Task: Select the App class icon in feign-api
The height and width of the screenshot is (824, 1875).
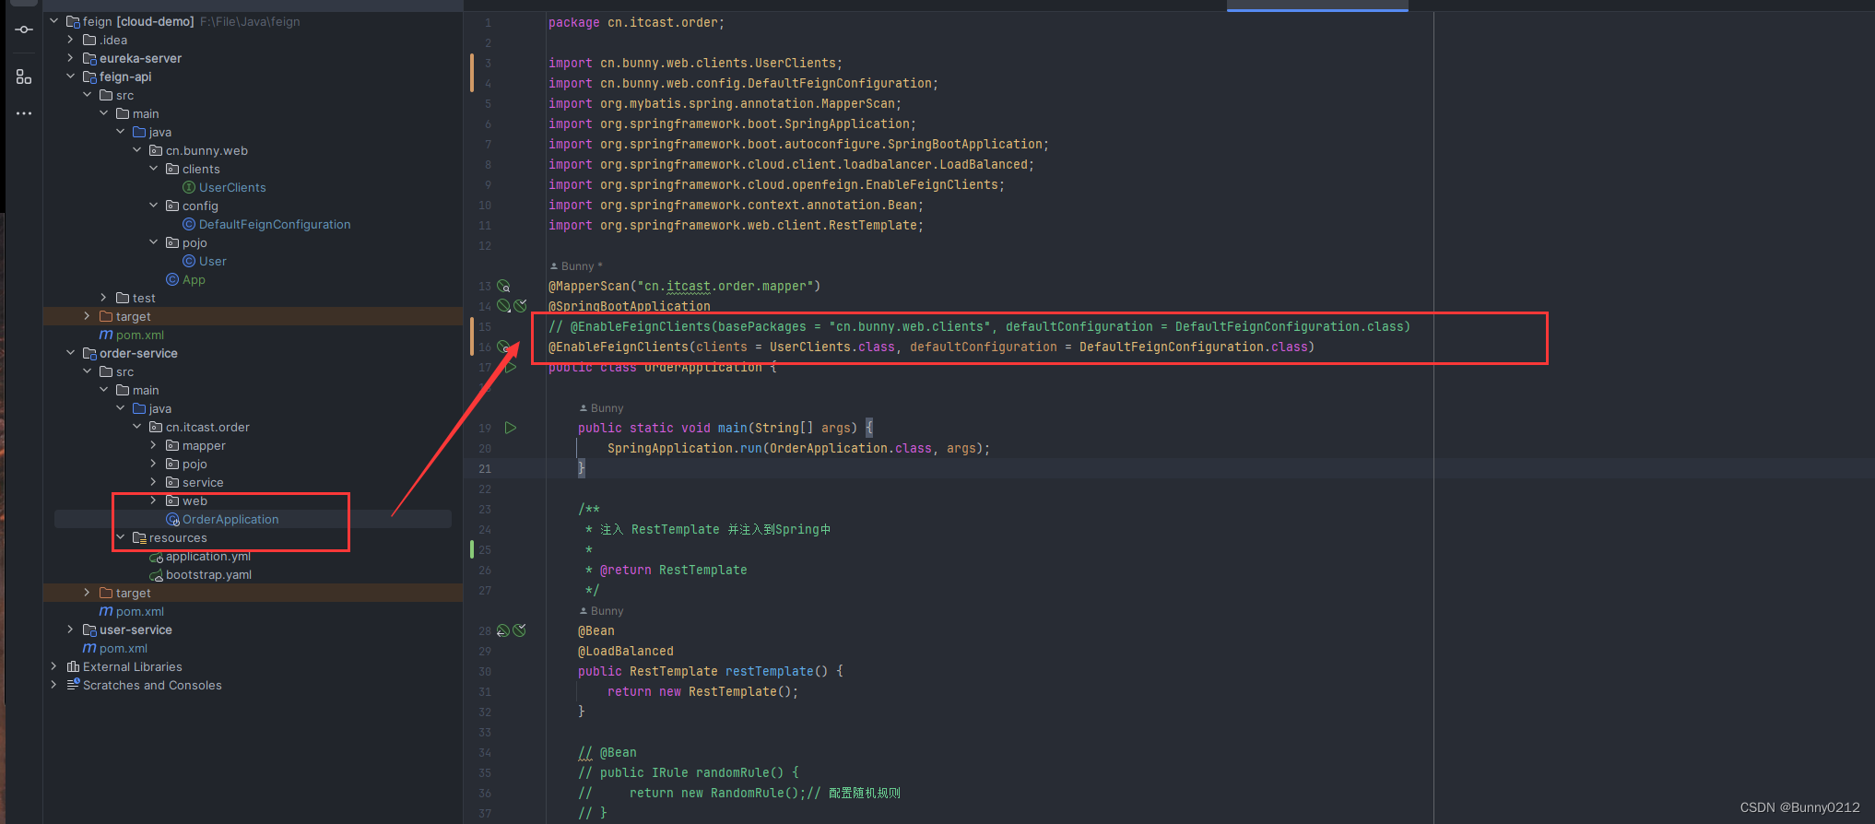Action: [x=172, y=279]
